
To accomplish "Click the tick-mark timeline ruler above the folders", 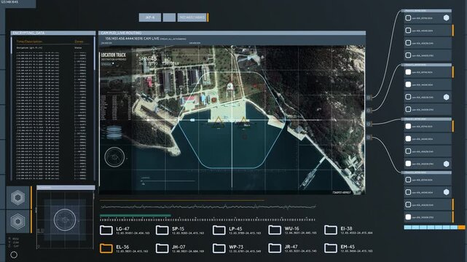I will (208, 220).
